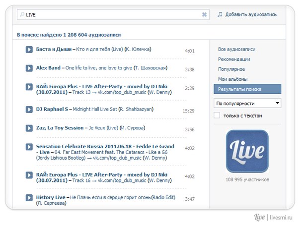
Task: Click title Track 16 → vk.com/top_club_music
Action: pyautogui.click(x=109, y=180)
